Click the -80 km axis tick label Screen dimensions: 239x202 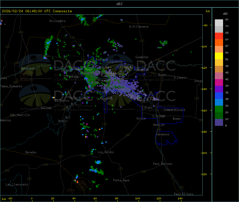[205, 25]
